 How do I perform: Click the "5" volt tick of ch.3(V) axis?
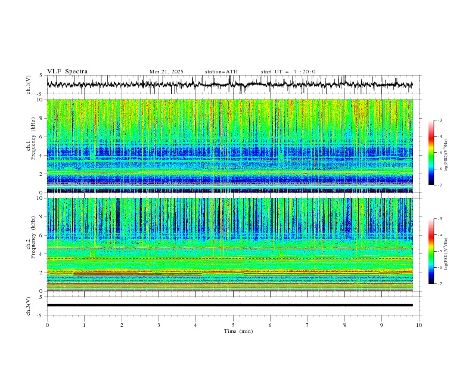[x=41, y=297]
